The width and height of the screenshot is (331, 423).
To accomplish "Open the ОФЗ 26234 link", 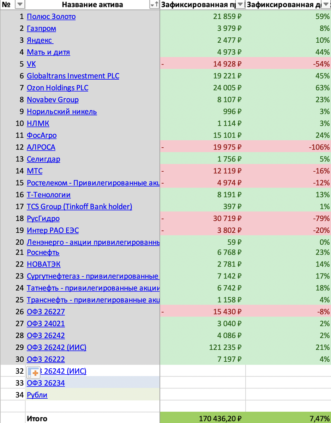I will click(46, 383).
